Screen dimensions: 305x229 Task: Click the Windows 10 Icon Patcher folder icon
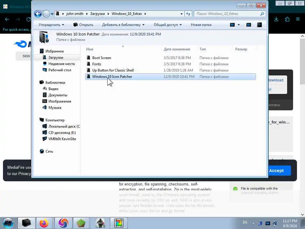[88, 77]
